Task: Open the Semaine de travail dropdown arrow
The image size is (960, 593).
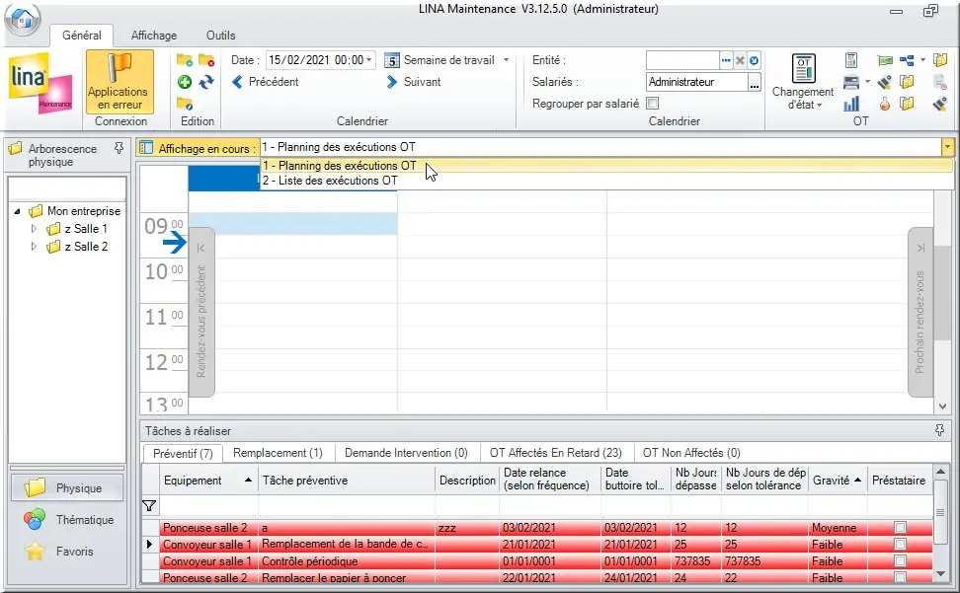Action: coord(507,60)
